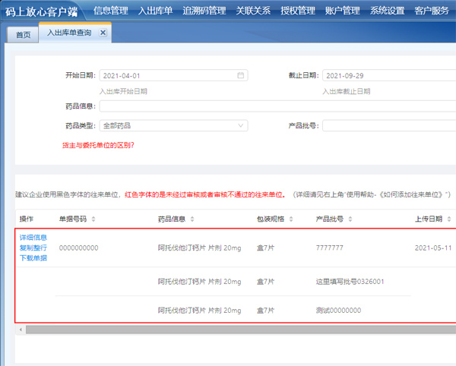Open the start date calendar icon

click(241, 76)
